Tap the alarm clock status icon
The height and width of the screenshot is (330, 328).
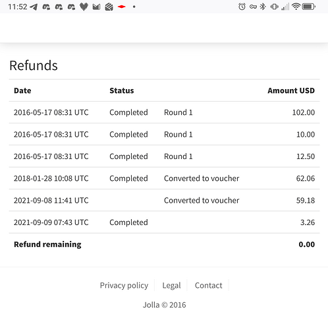tap(242, 7)
